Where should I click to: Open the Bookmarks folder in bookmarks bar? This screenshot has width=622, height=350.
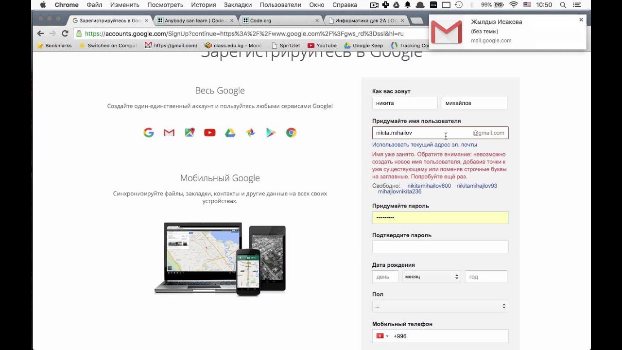coord(54,46)
